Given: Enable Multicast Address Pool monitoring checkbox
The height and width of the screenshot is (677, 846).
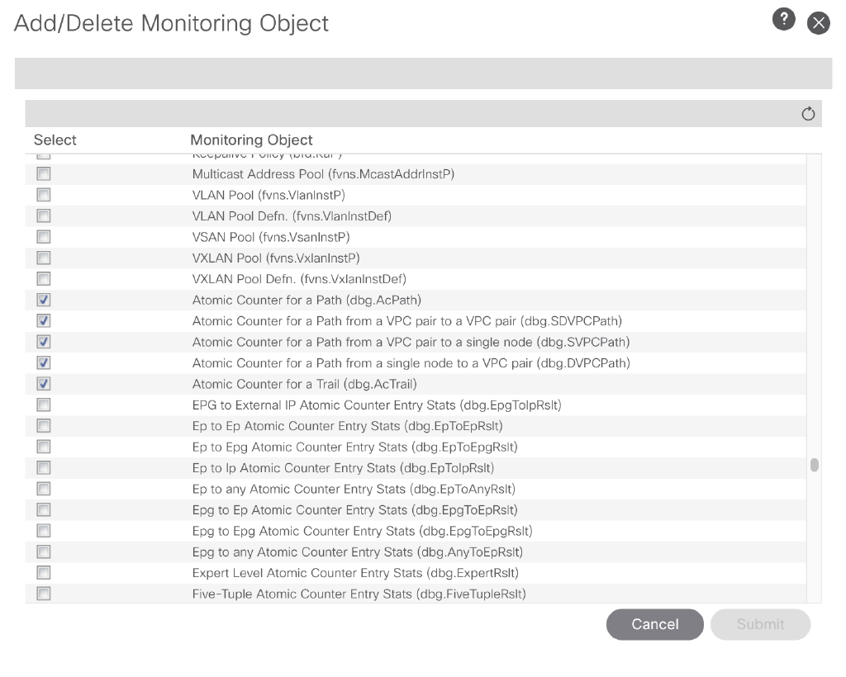Looking at the screenshot, I should click(x=44, y=174).
